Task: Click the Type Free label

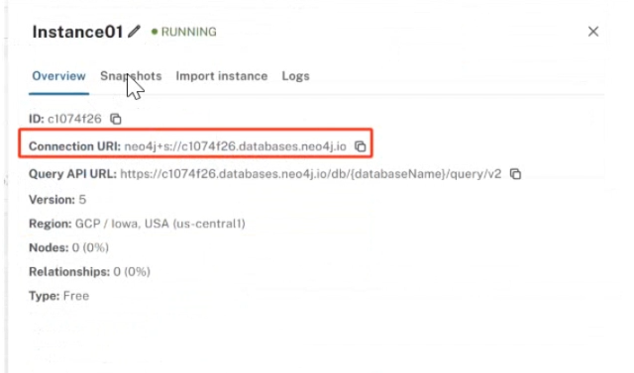Action: [x=59, y=296]
